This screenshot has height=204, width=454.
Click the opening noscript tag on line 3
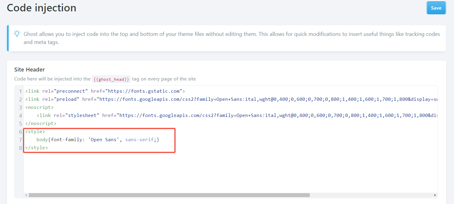39,107
